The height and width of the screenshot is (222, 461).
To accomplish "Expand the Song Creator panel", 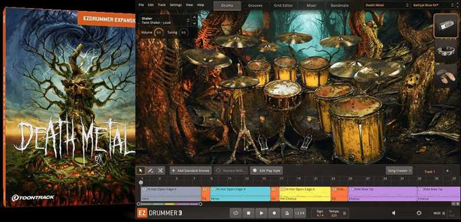I will pyautogui.click(x=399, y=170).
